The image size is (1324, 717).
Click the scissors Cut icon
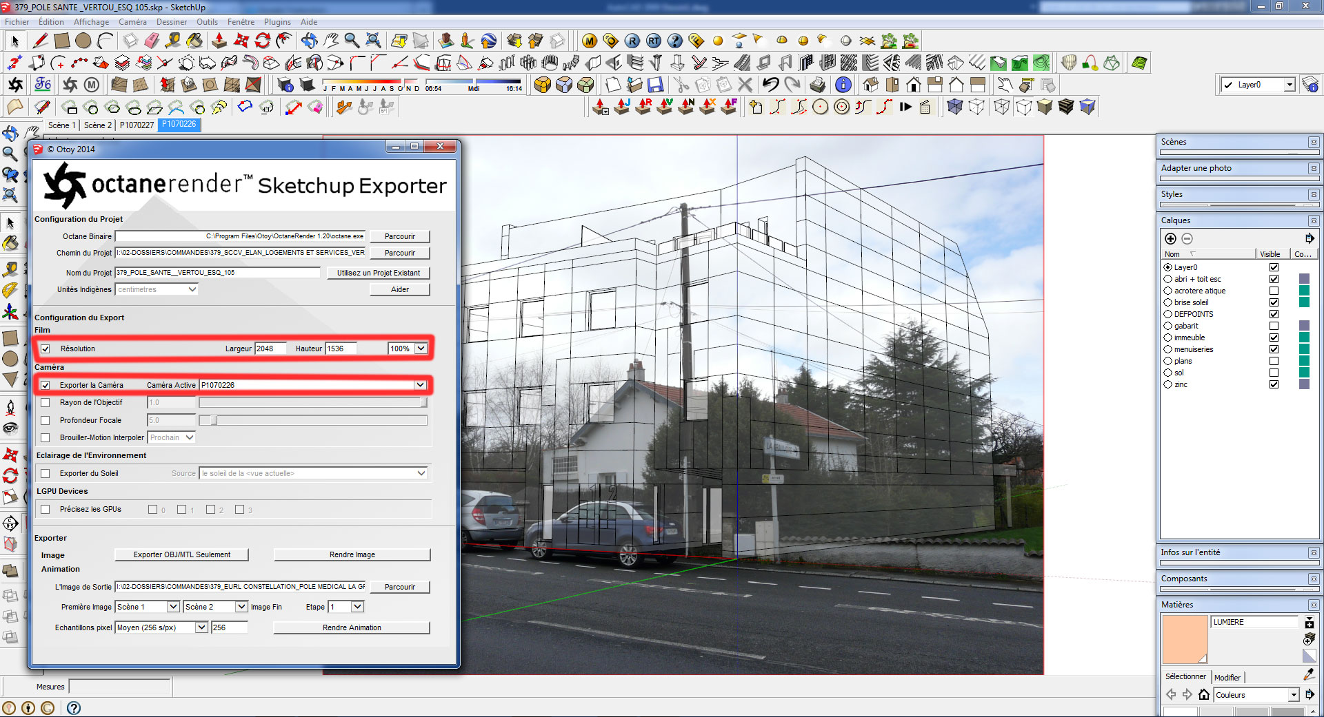[681, 85]
